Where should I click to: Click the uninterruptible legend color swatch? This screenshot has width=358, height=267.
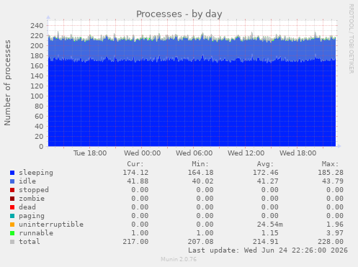(x=12, y=225)
